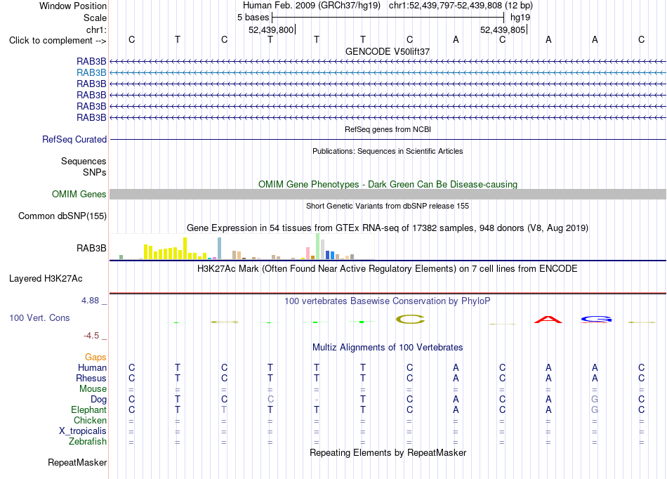Click the H3K27Ac Mark track title
The height and width of the screenshot is (479, 667).
388,269
